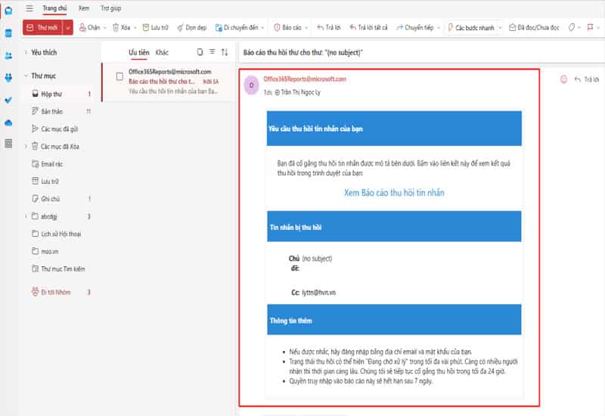Click the select-all messages icon
The height and width of the screenshot is (416, 605).
pyautogui.click(x=200, y=52)
